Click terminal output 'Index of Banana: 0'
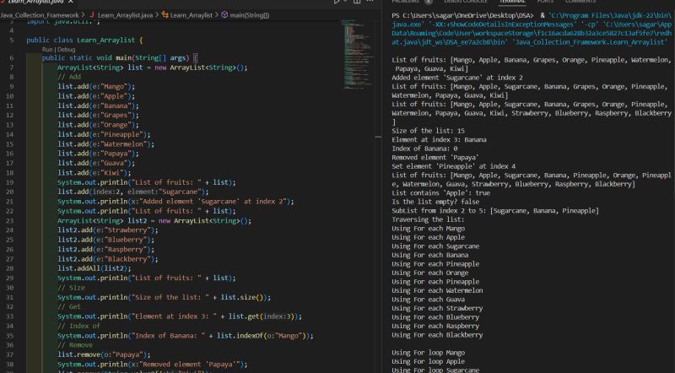Screen dimensions: 675x373 [424, 149]
